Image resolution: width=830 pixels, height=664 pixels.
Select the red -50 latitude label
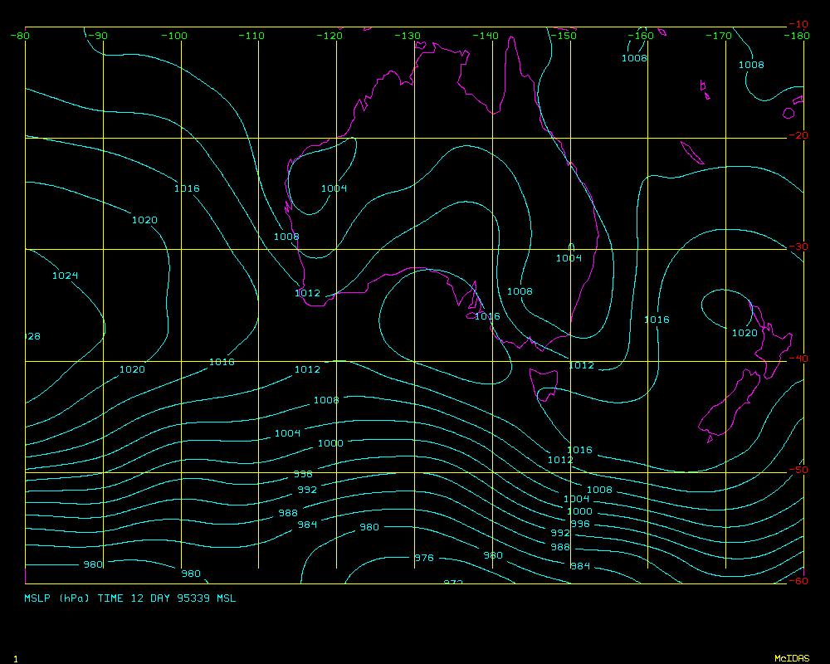click(798, 470)
